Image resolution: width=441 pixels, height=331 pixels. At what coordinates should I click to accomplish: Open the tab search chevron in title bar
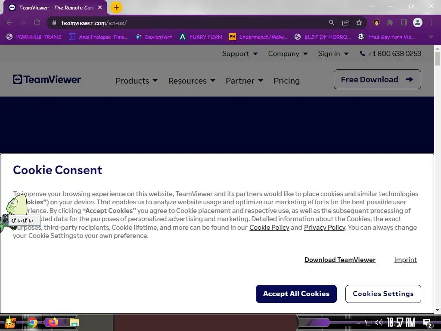372,6
